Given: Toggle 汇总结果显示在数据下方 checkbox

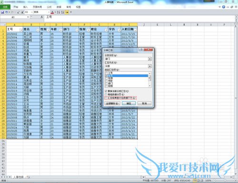Looking at the screenshot, I should (x=106, y=98).
